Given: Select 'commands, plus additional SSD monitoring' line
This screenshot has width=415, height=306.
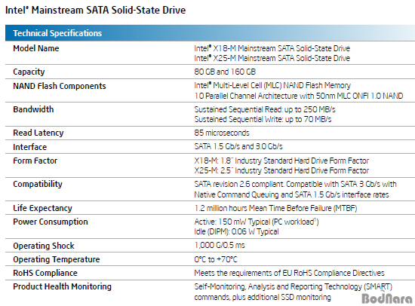Looking at the screenshot, I should (x=263, y=297).
